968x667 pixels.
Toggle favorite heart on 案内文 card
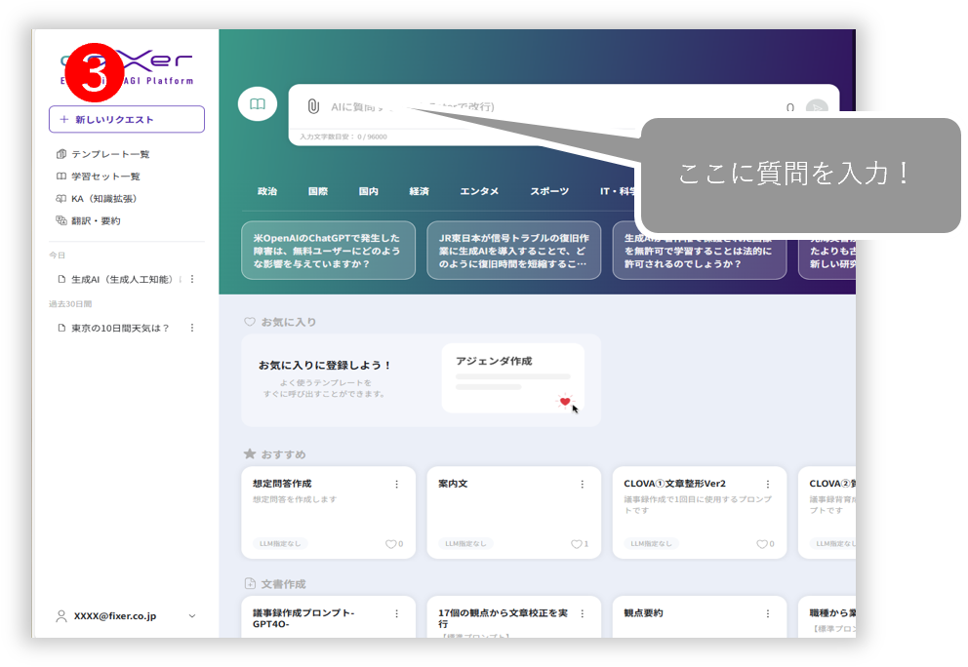[576, 544]
